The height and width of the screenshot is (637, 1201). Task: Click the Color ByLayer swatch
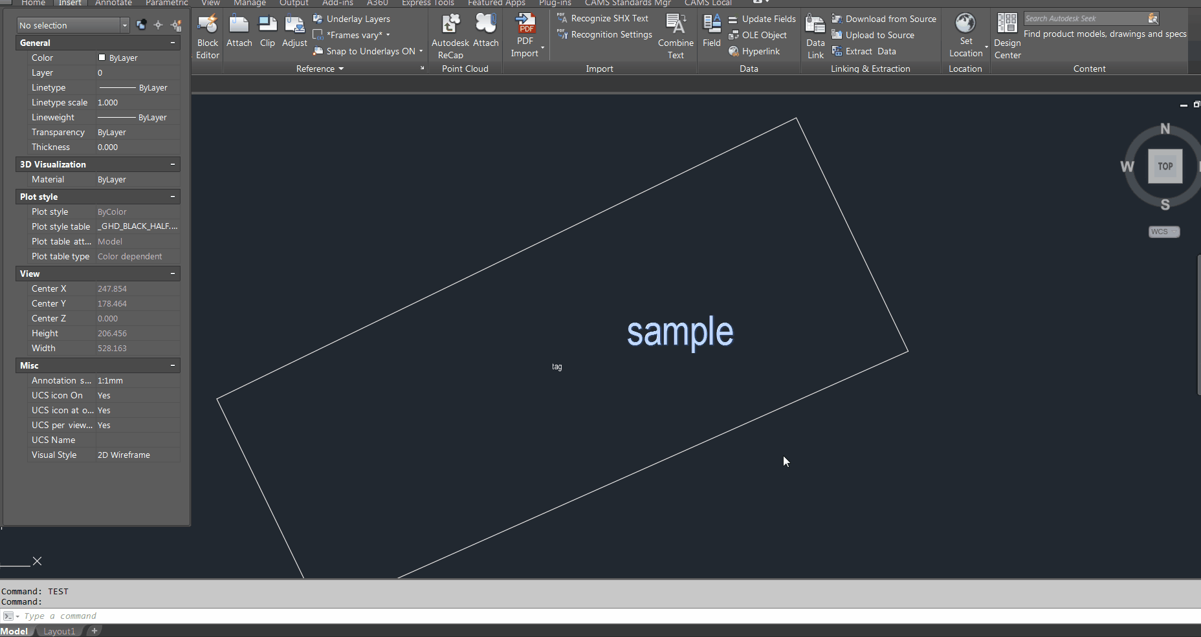pos(102,58)
